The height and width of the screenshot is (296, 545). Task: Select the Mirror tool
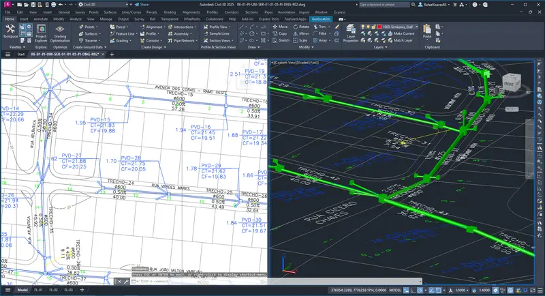click(301, 33)
